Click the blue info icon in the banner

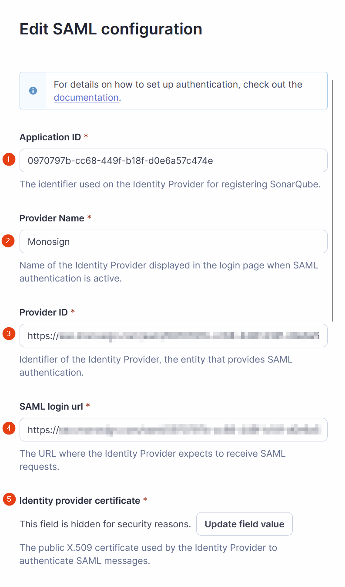pyautogui.click(x=33, y=91)
